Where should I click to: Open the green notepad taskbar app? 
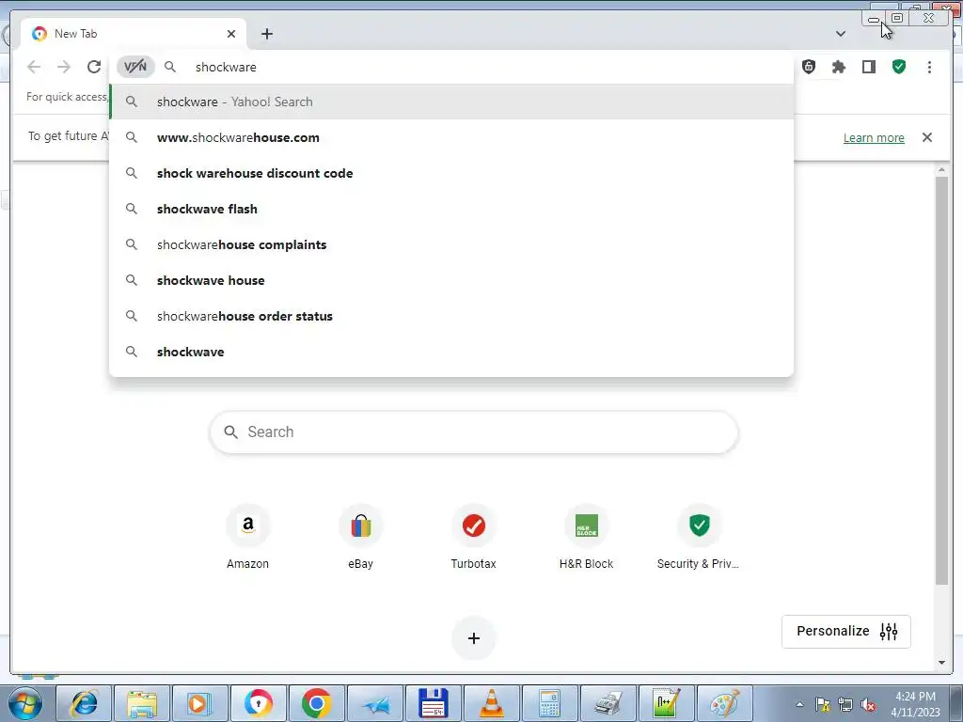click(667, 703)
